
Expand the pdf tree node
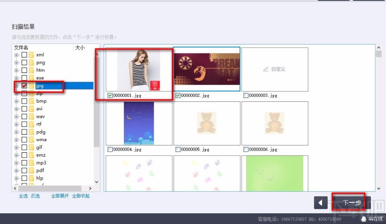click(16, 170)
